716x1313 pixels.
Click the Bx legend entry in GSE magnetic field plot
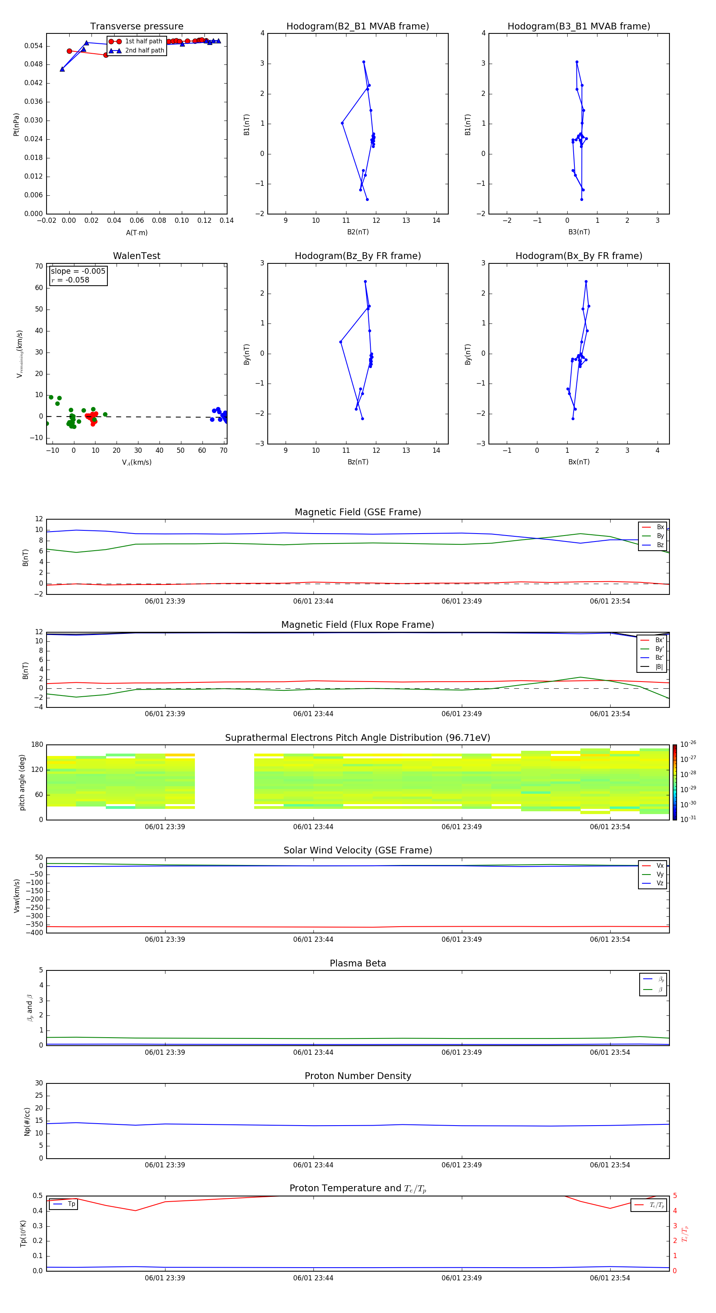pyautogui.click(x=653, y=527)
